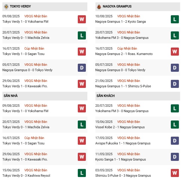Click W badge for Nagoya Grampus vs Roas. Kumamoto
Screen dimensions: 181x180
(x=175, y=51)
